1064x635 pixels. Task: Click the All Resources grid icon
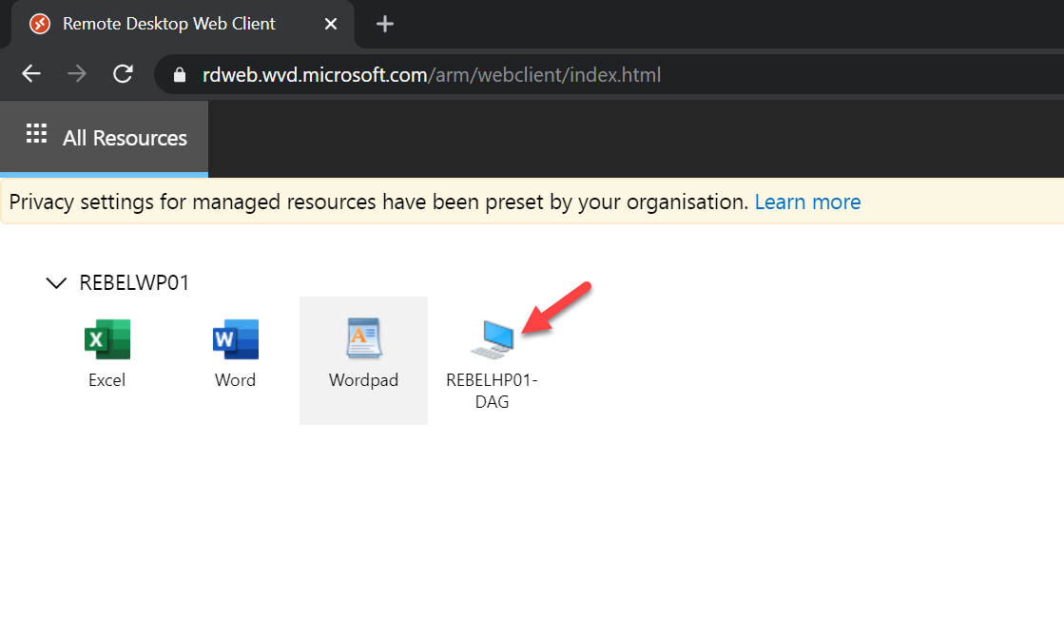point(37,133)
